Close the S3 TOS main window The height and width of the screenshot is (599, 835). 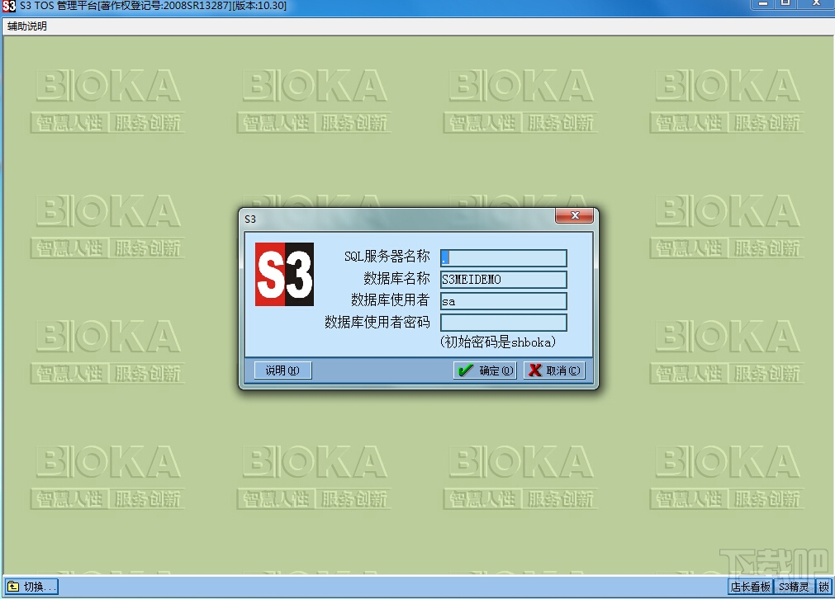815,4
